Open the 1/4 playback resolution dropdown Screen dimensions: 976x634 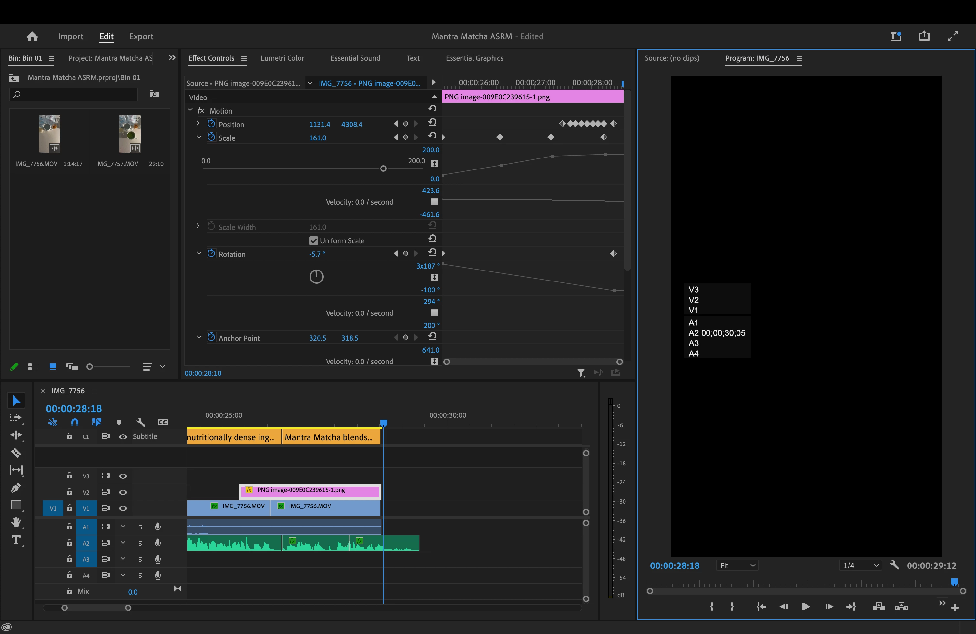[x=860, y=566]
